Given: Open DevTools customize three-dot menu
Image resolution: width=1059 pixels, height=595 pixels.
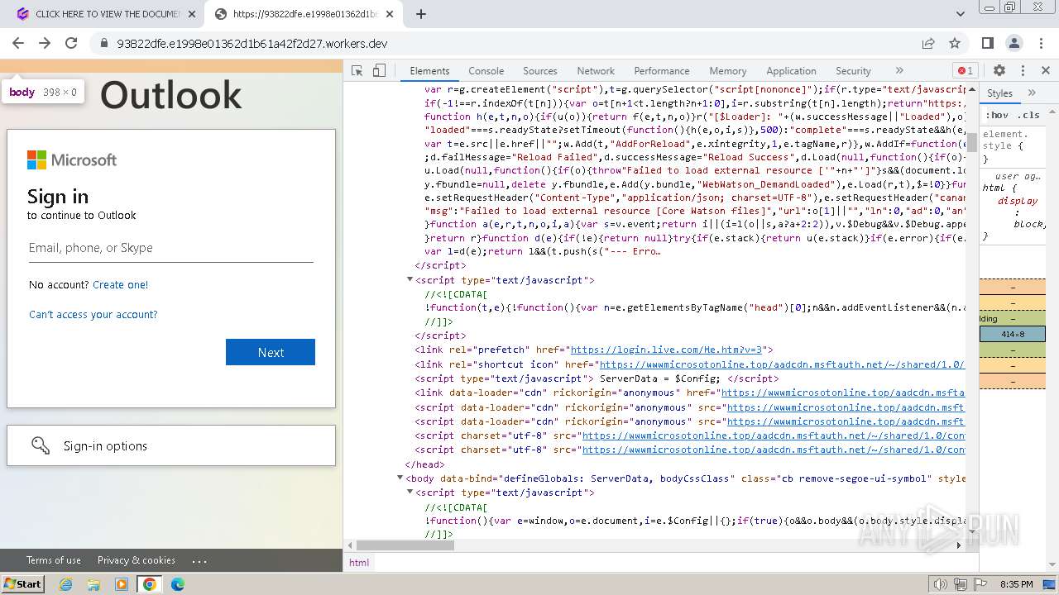Looking at the screenshot, I should click(1023, 71).
